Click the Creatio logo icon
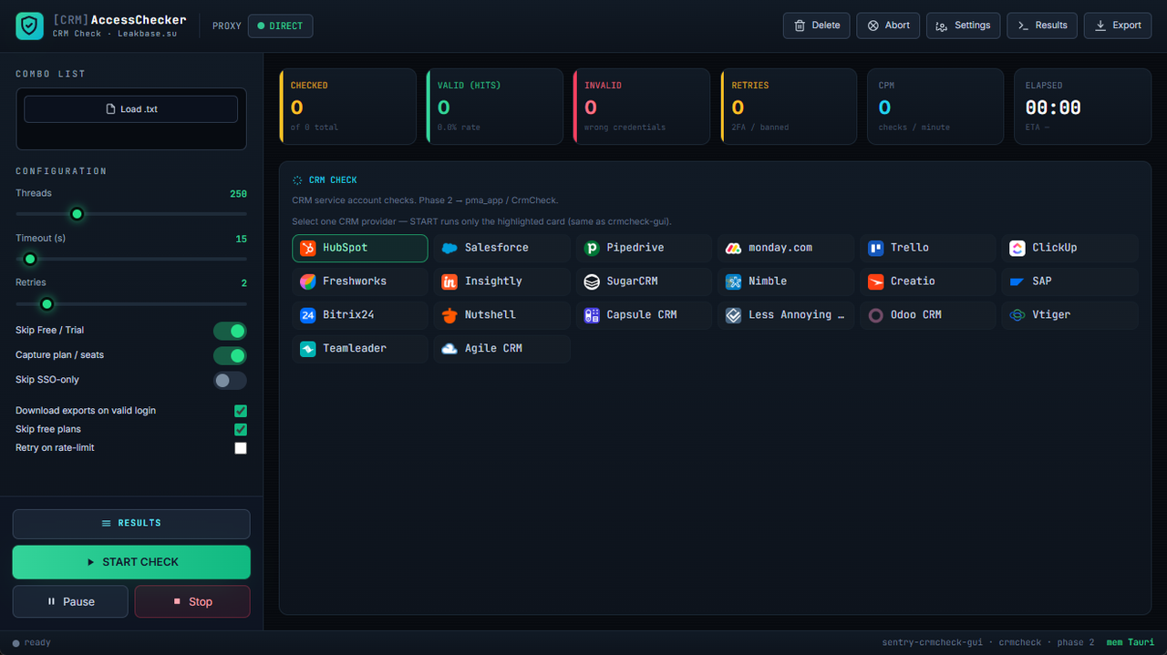 pyautogui.click(x=876, y=281)
